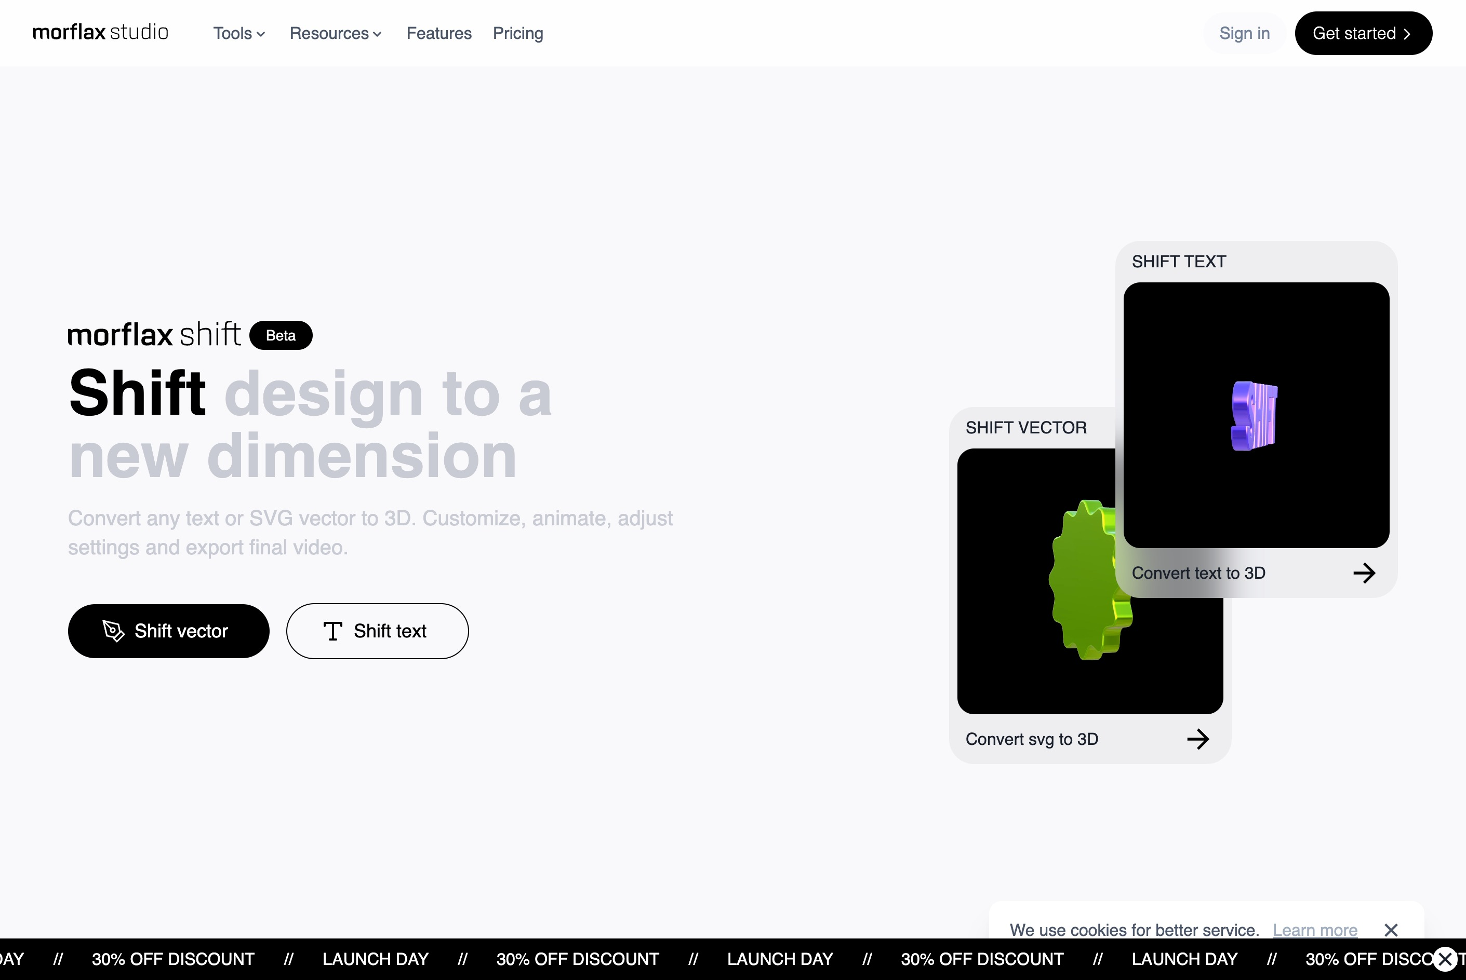Open the Pricing page
Image resolution: width=1466 pixels, height=980 pixels.
(518, 33)
